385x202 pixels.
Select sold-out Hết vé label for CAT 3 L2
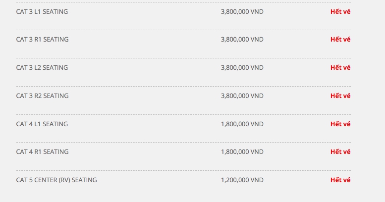tap(340, 68)
